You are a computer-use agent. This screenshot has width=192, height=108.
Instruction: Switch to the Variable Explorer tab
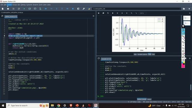[142, 54]
